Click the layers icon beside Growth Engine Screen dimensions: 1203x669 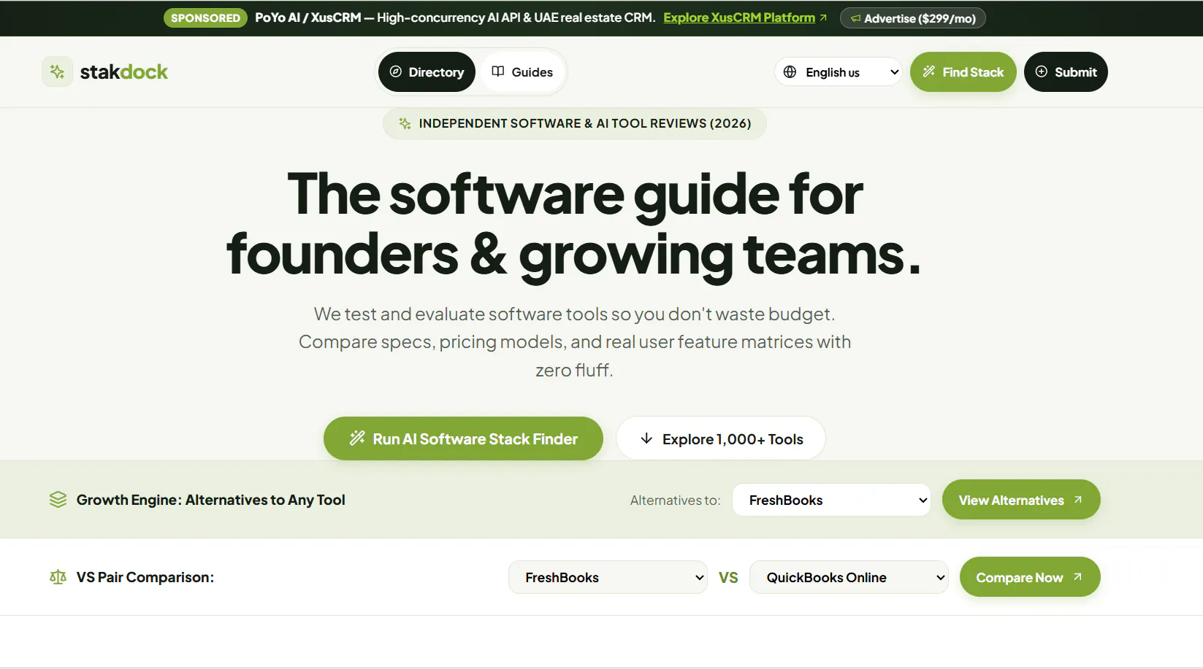58,500
